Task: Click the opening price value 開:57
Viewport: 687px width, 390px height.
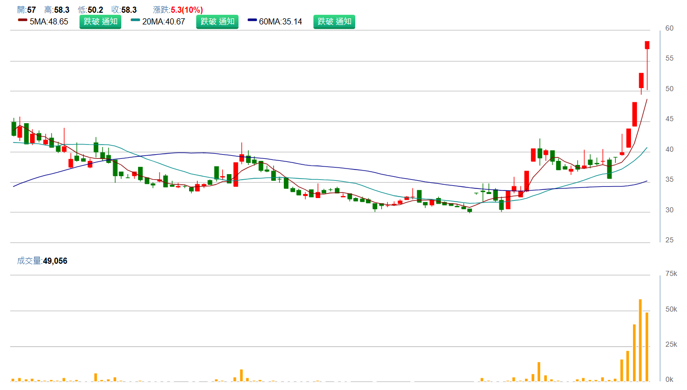Action: click(27, 10)
